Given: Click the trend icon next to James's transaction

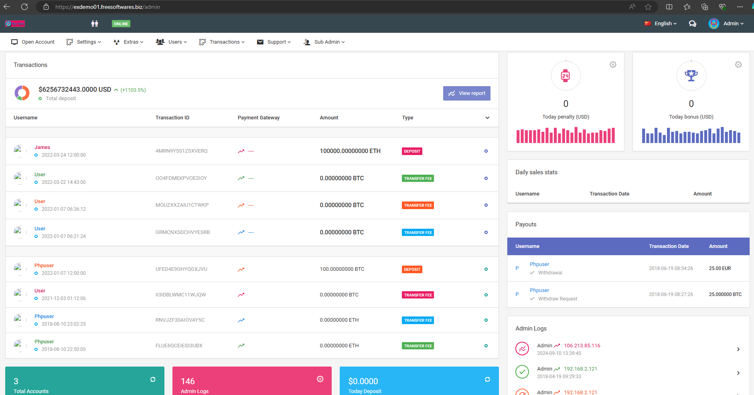Looking at the screenshot, I should pos(241,151).
